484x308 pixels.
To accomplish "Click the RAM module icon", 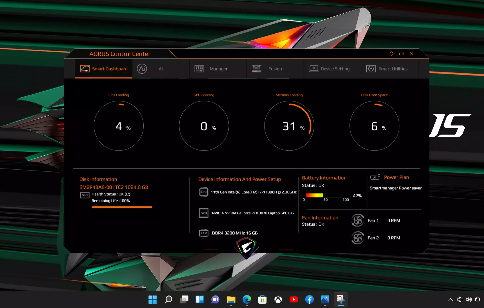I will pos(204,233).
